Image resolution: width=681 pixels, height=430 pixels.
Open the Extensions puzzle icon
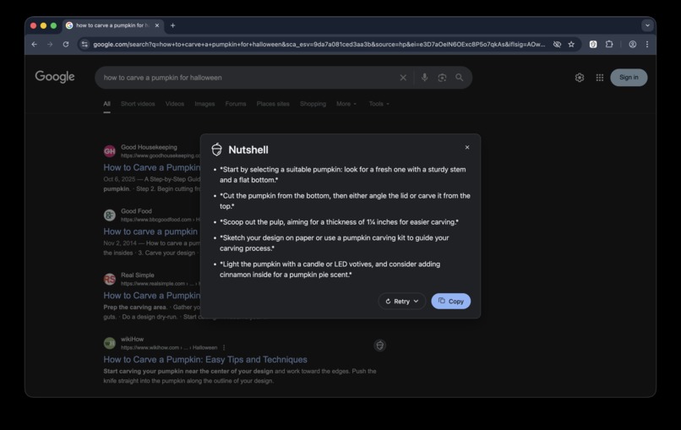coord(609,44)
